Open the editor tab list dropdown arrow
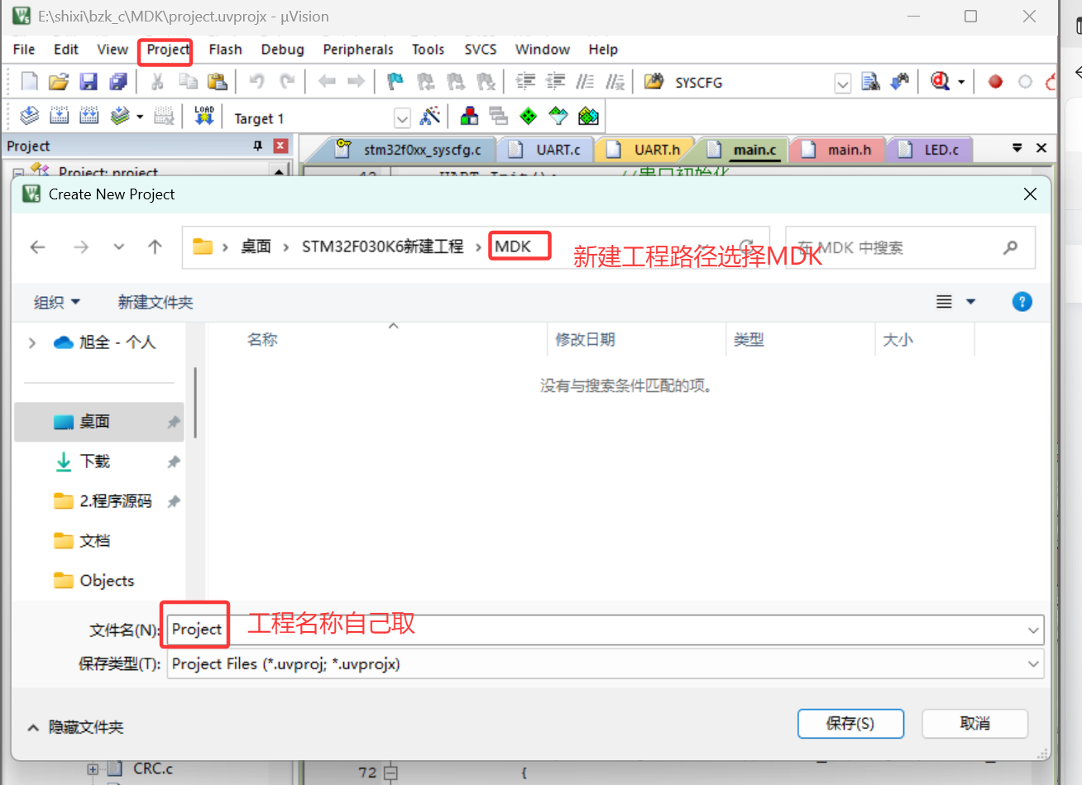The image size is (1082, 785). click(x=1017, y=148)
